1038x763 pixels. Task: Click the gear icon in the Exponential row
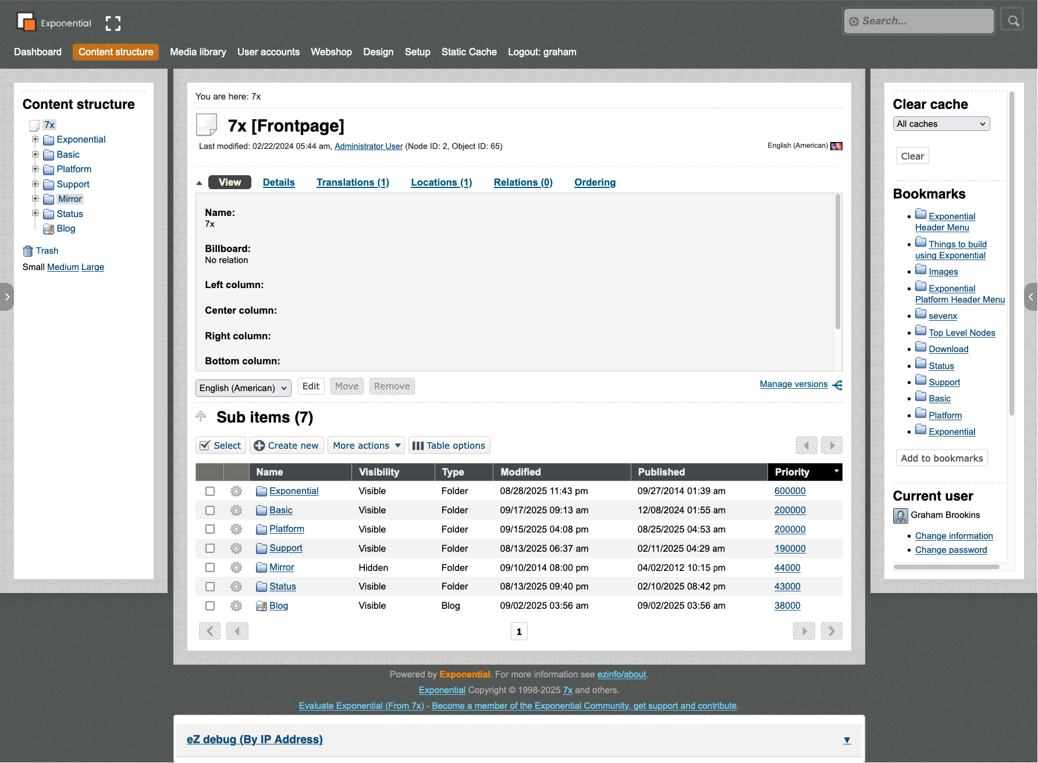[236, 491]
